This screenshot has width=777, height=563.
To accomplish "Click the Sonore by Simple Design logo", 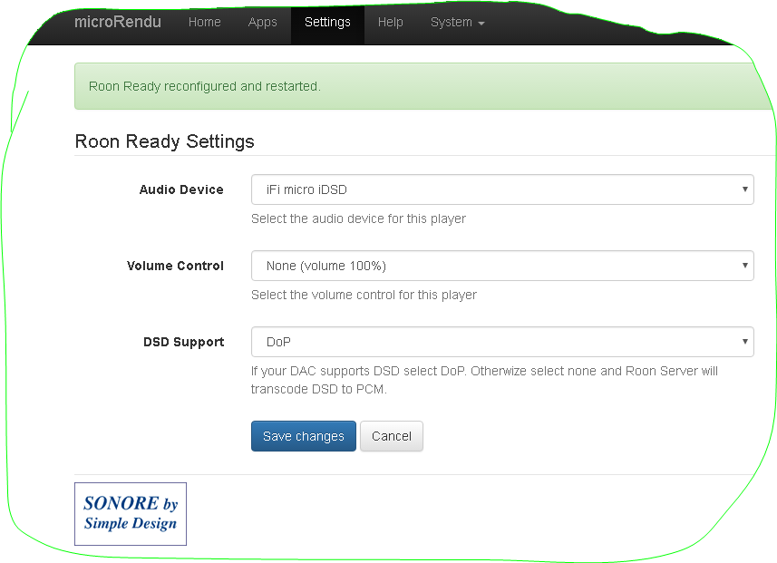I will click(x=131, y=514).
